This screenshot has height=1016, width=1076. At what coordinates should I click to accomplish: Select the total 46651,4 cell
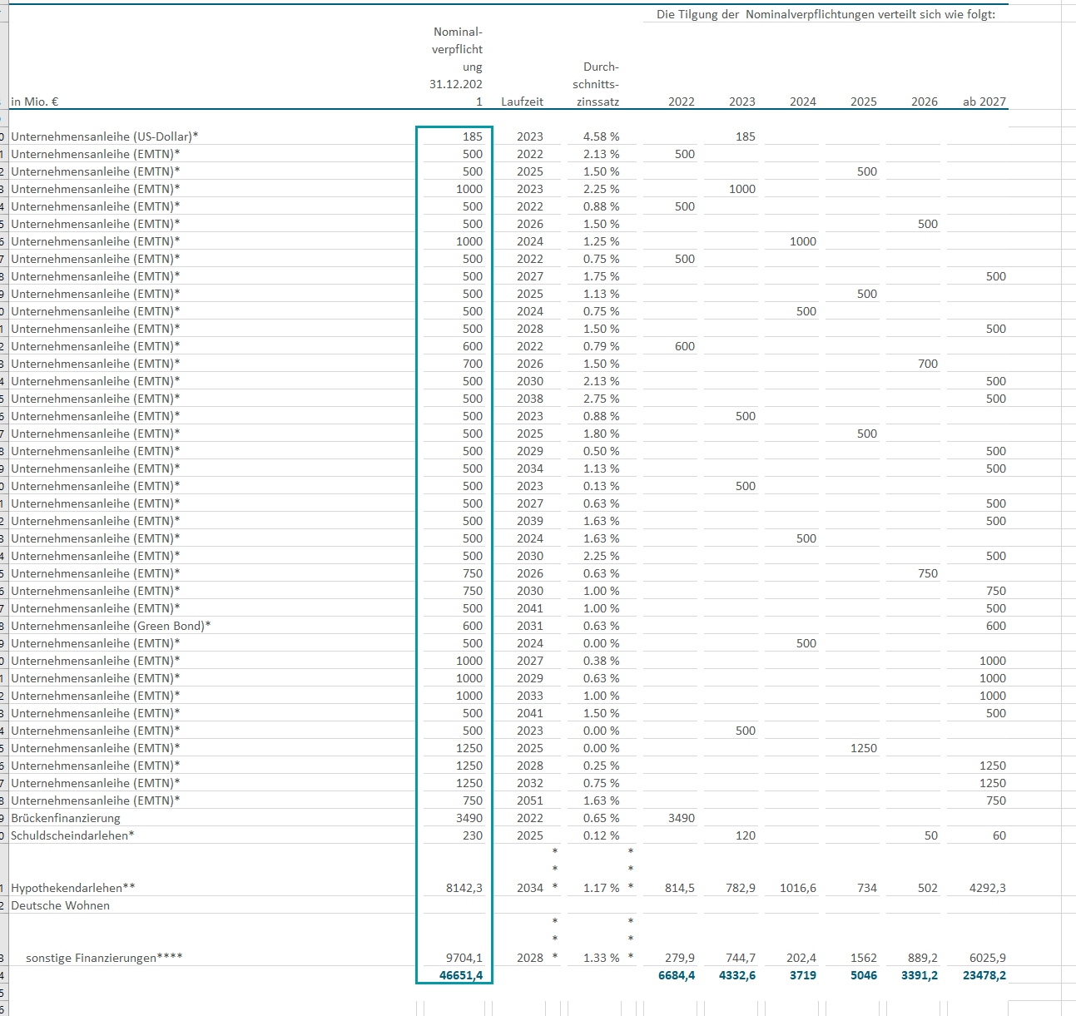tap(461, 975)
